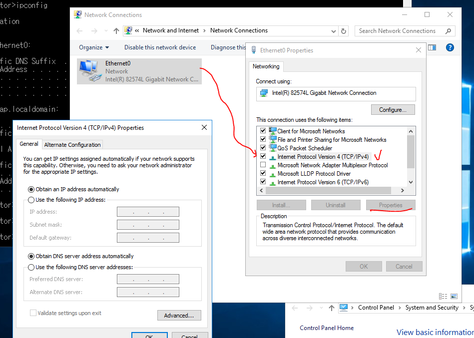Toggle Microsoft LLDP Protocol Driver checkbox

(263, 173)
